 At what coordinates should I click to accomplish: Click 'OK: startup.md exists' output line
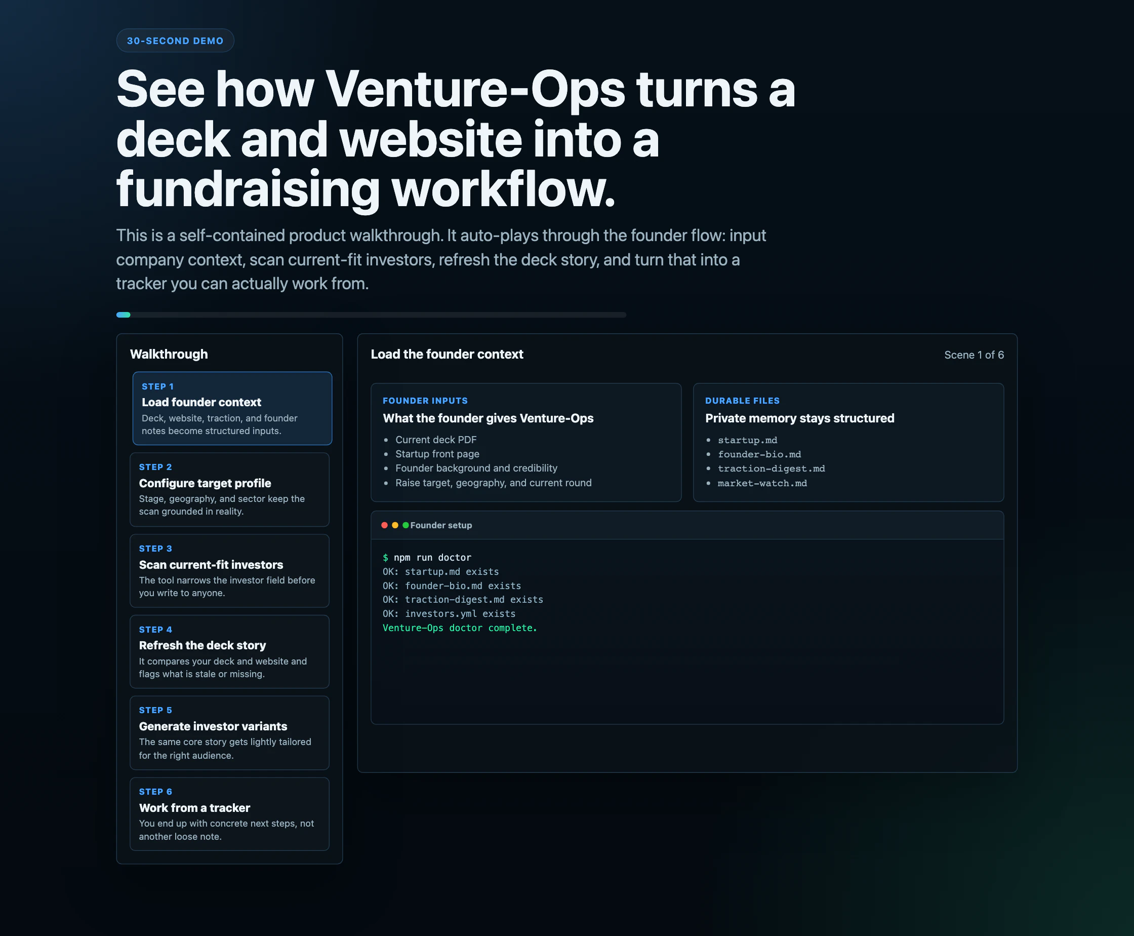pos(441,571)
